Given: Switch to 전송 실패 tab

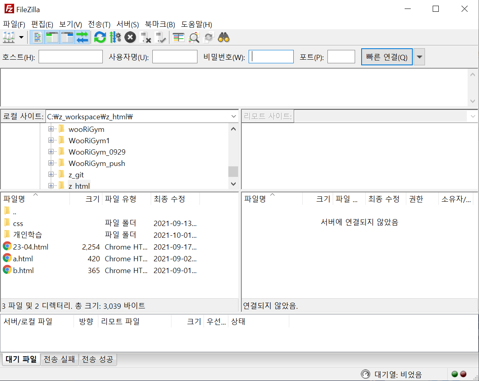Looking at the screenshot, I should [59, 359].
